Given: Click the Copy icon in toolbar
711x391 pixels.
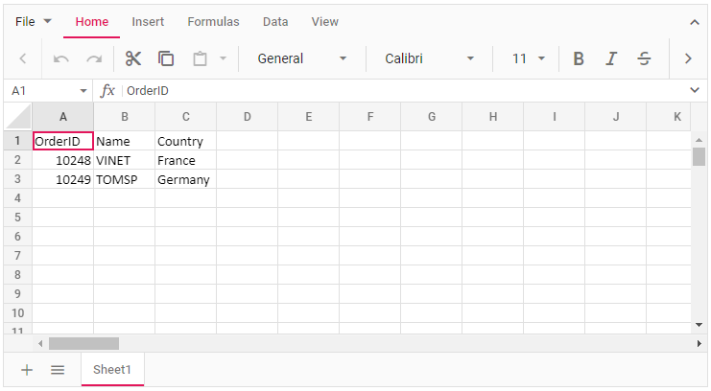Looking at the screenshot, I should [x=166, y=58].
